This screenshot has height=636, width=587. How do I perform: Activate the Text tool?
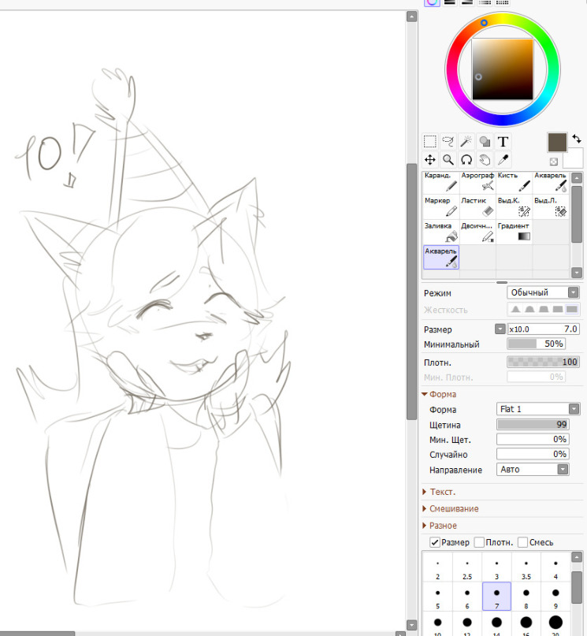pyautogui.click(x=503, y=142)
